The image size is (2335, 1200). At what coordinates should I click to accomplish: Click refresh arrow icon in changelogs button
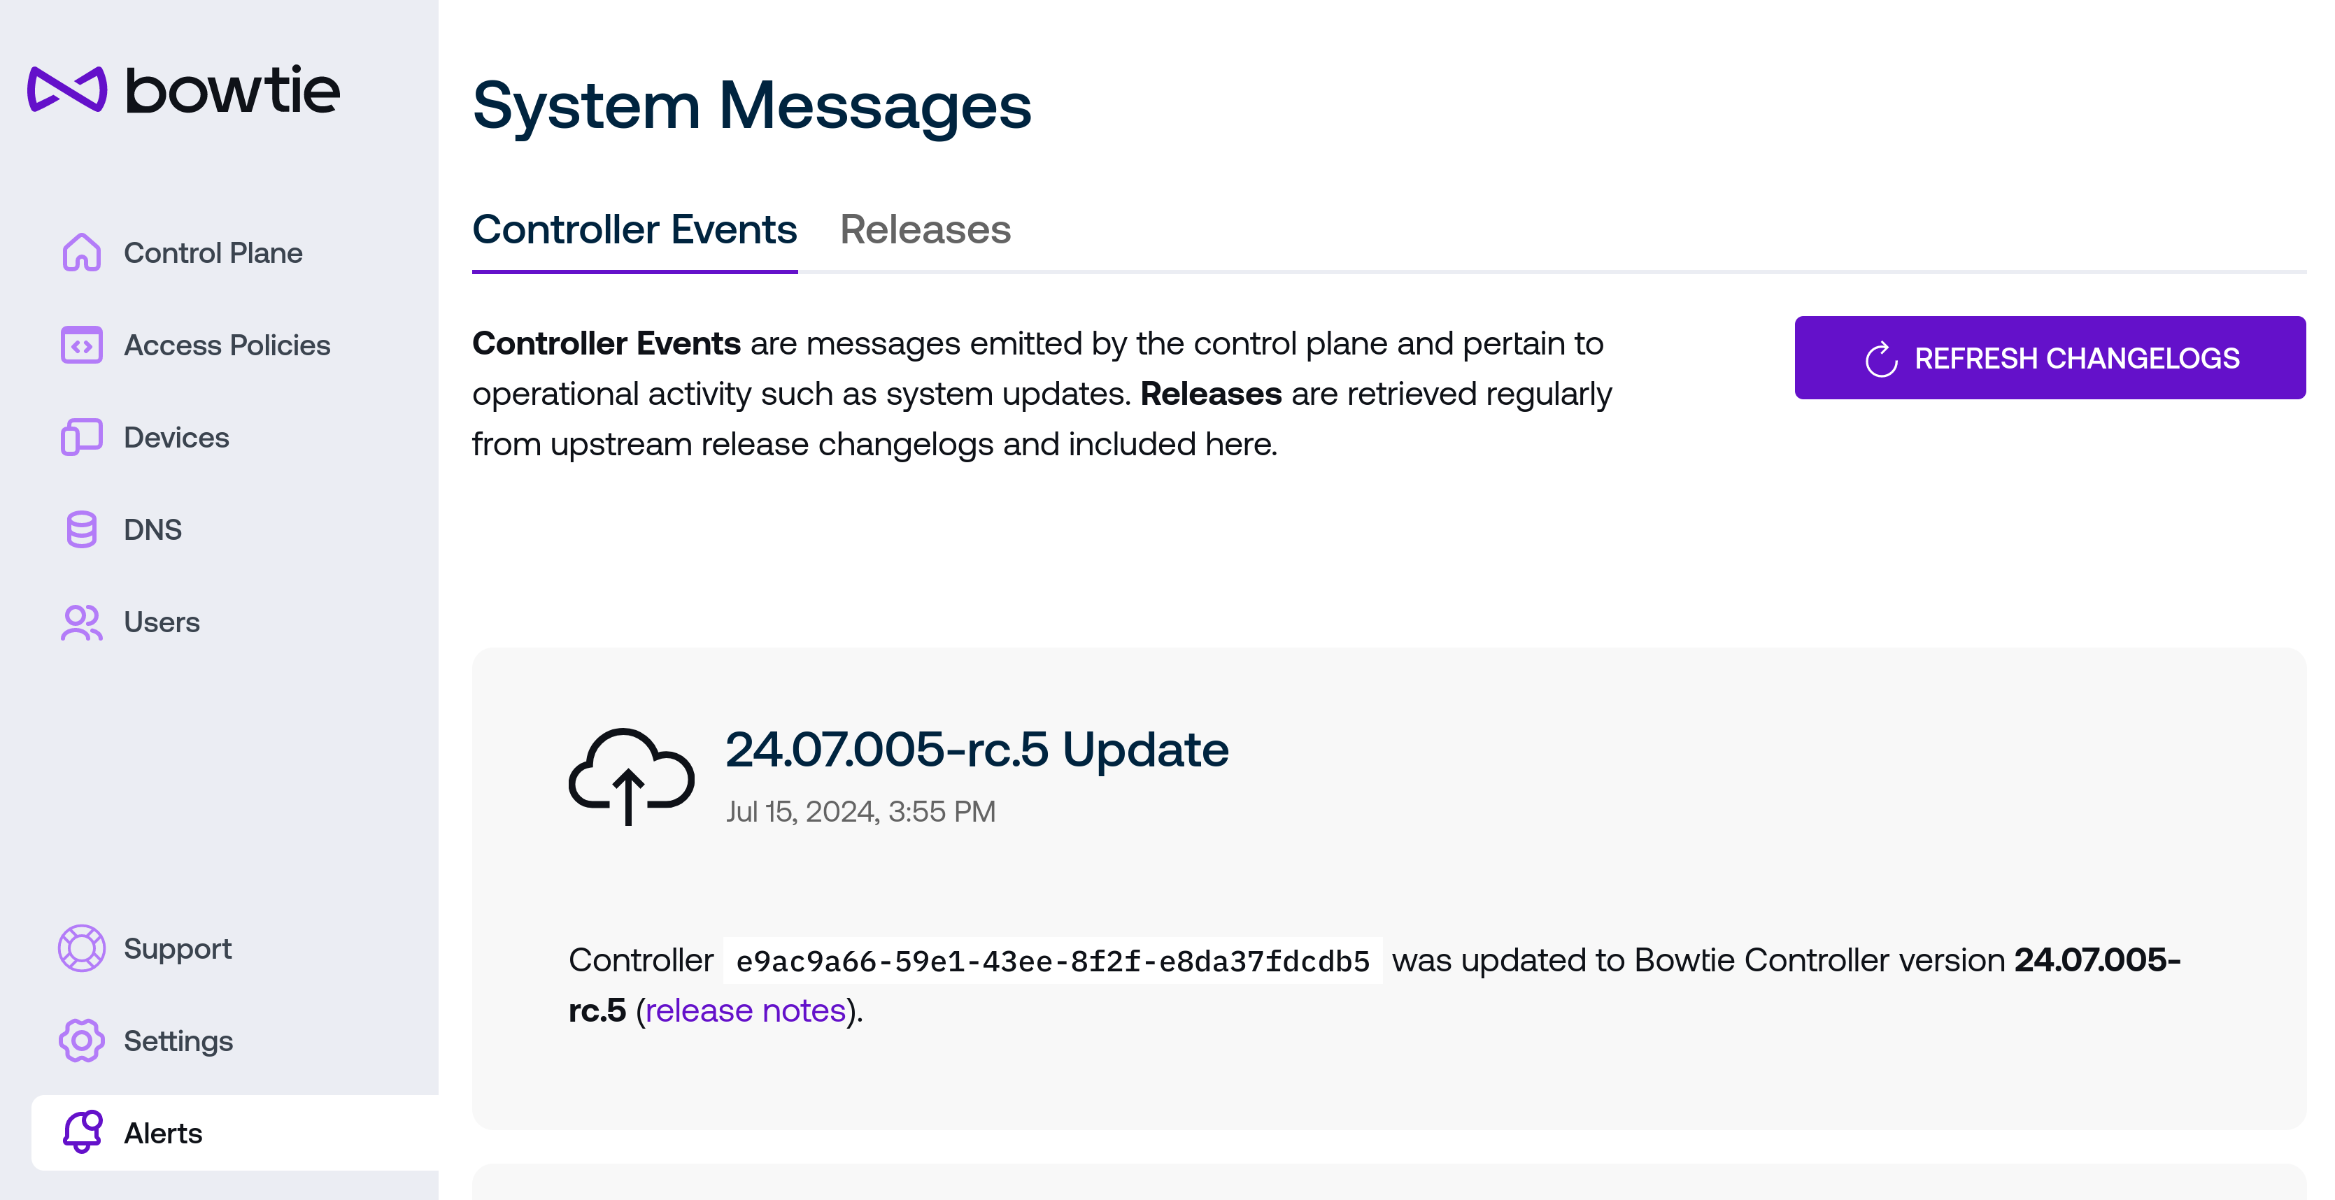pyautogui.click(x=1881, y=359)
